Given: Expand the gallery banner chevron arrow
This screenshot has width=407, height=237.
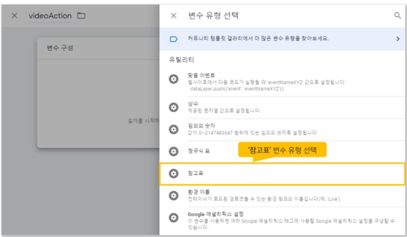Looking at the screenshot, I should [x=398, y=39].
